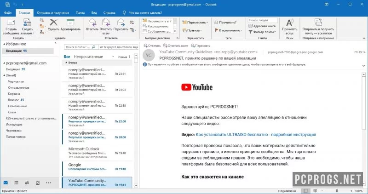Open the Mail filter (Фильтр почты) dropdown

(262, 32)
